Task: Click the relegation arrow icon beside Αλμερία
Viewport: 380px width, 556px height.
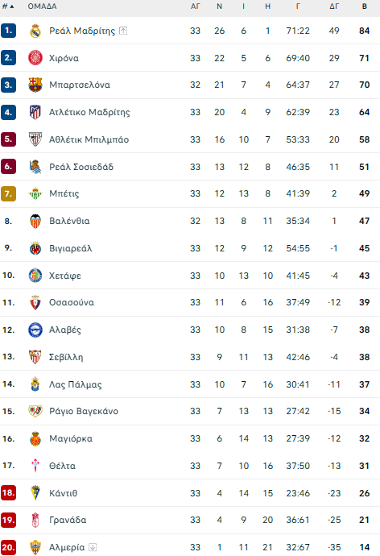Action: [x=93, y=547]
